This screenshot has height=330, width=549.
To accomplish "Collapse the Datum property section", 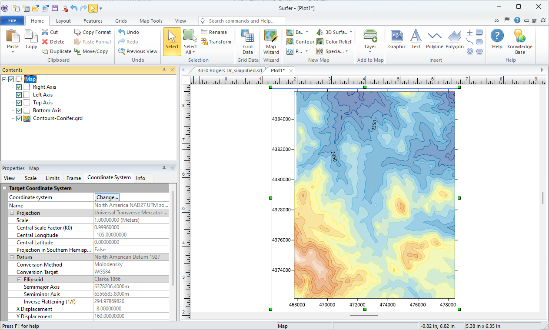I will click(x=12, y=257).
